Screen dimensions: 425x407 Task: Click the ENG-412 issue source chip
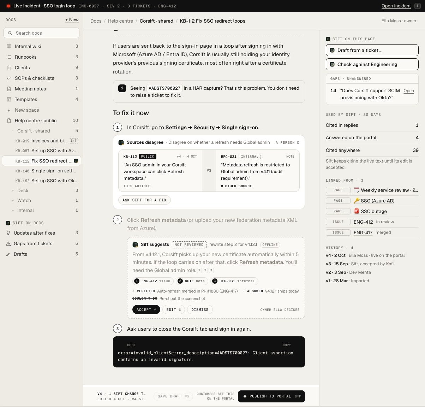[152, 281]
